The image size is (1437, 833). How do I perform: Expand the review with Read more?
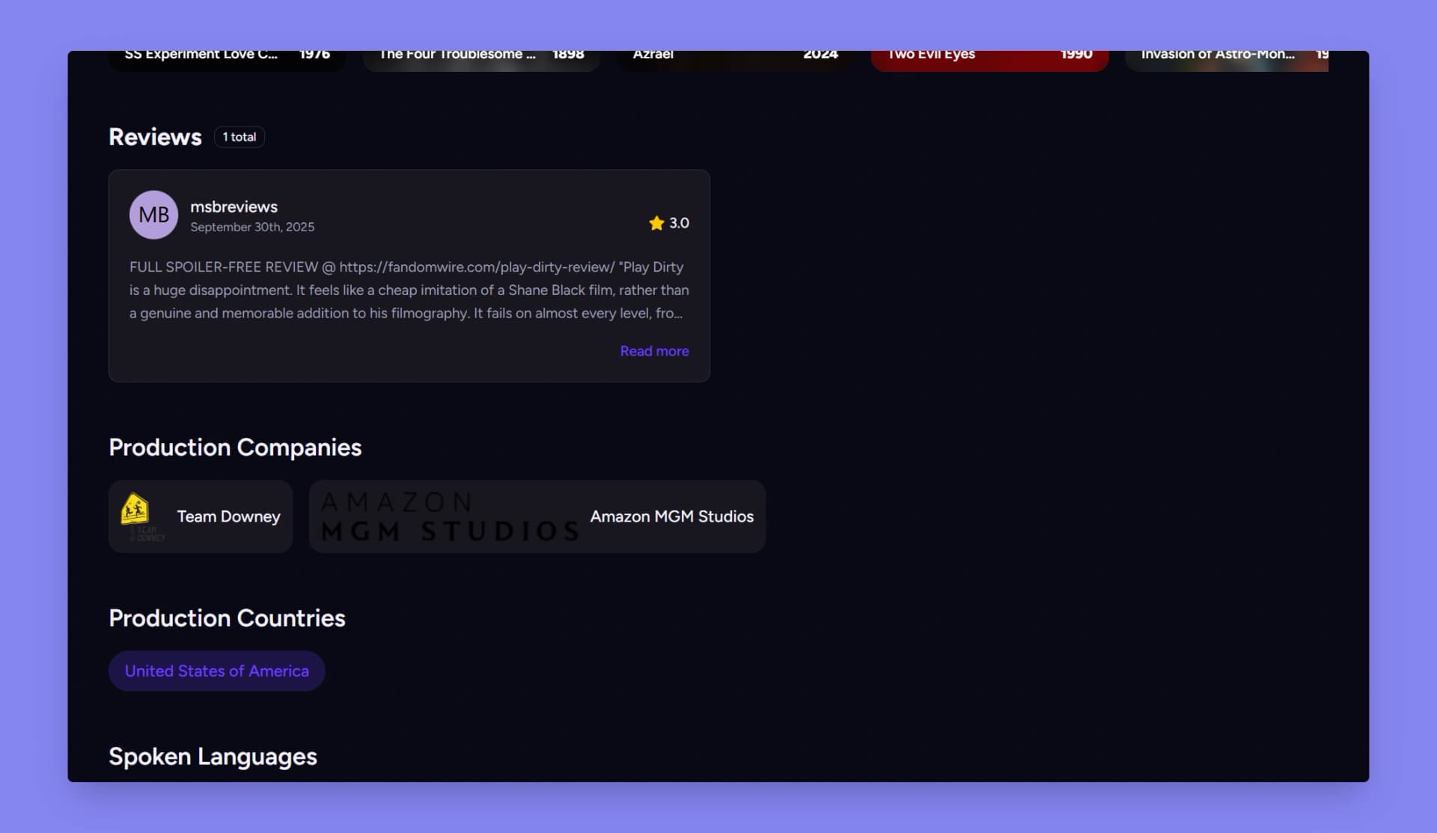click(654, 351)
